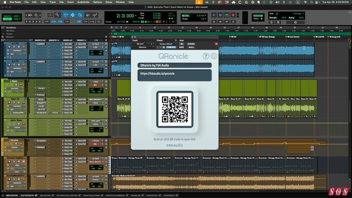Click the Zoom Toggle icon

point(50,15)
